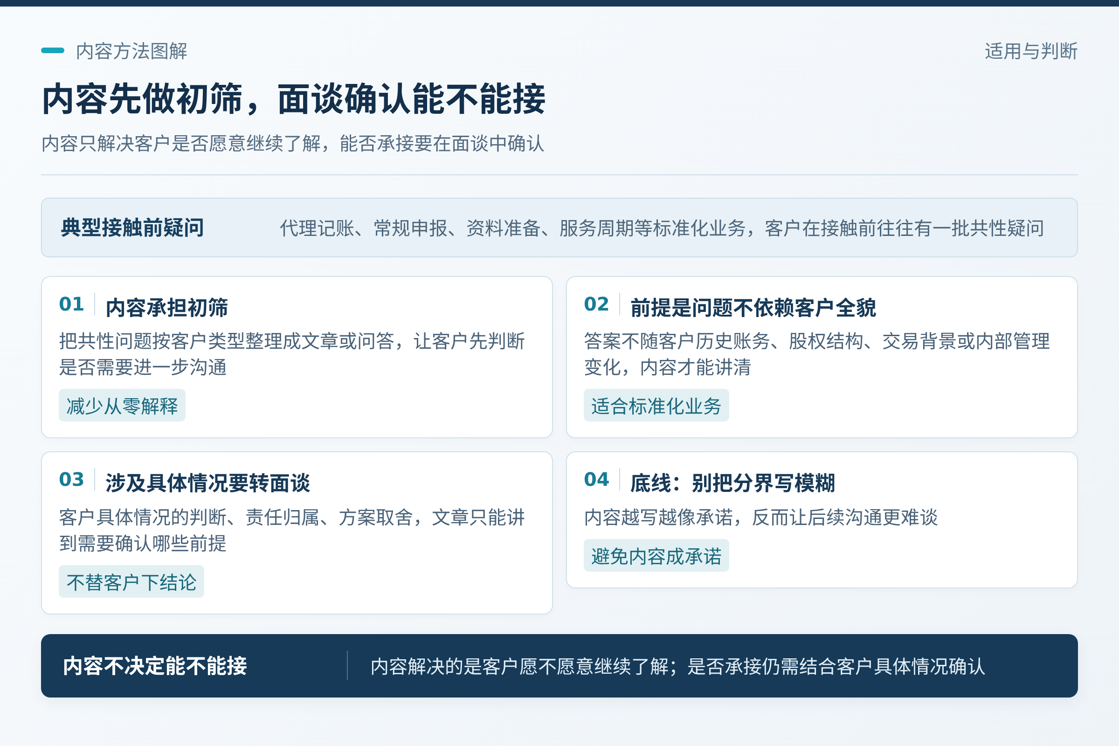Click the number 04 in fourth card
The width and height of the screenshot is (1119, 746).
coord(596,479)
